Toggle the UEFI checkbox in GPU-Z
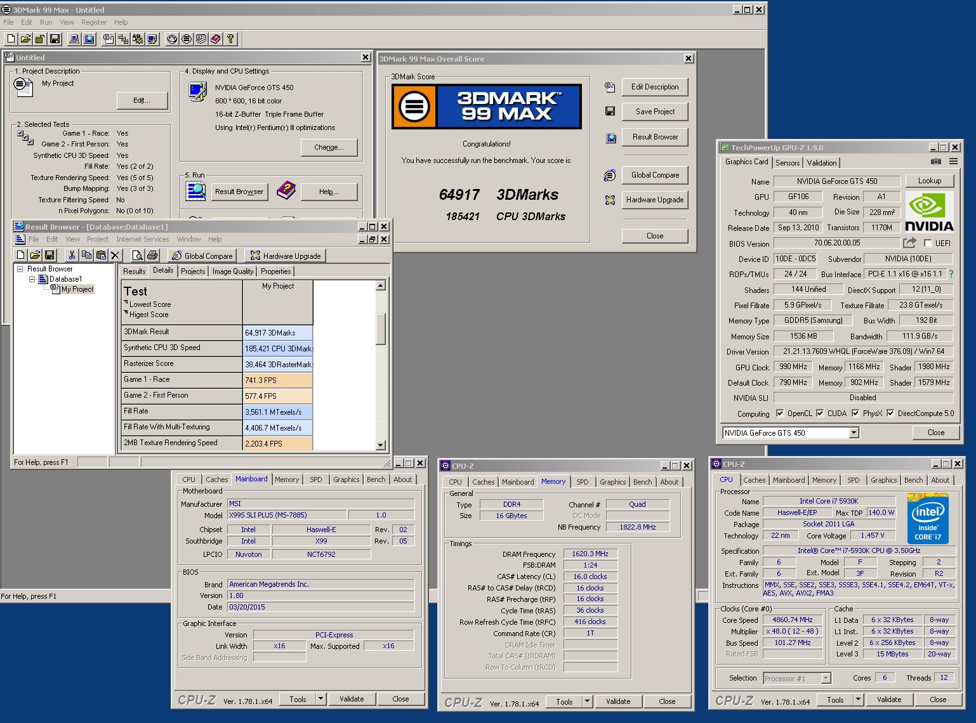 pyautogui.click(x=928, y=243)
